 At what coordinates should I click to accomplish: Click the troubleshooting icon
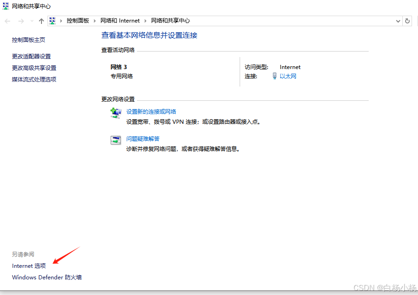116,140
